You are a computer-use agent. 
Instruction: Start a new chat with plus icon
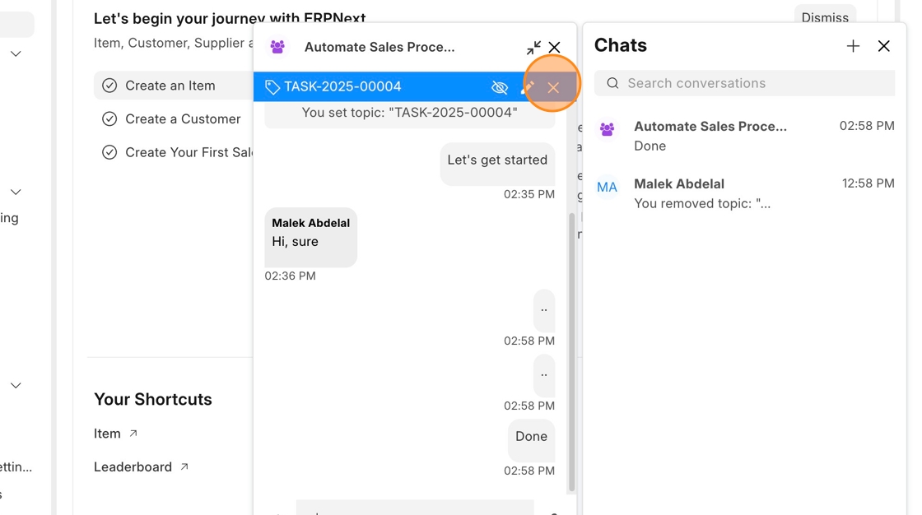(853, 46)
